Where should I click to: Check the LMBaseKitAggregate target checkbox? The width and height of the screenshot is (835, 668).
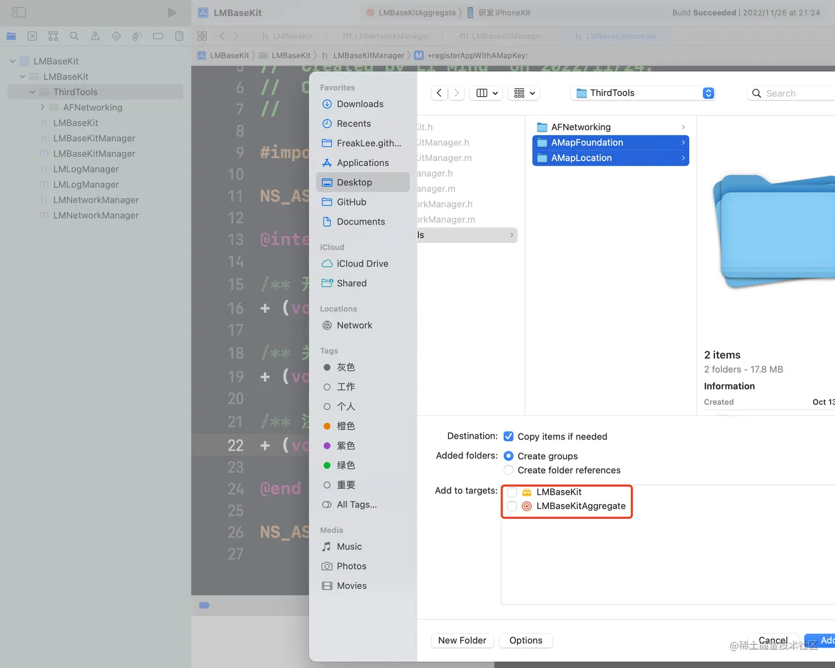point(512,506)
